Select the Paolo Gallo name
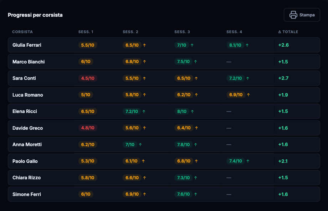Screen dimensions: 328x211 [x=25, y=161]
